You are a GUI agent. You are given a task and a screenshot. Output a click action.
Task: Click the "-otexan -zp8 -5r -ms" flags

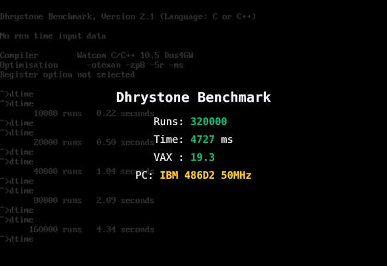tap(135, 65)
